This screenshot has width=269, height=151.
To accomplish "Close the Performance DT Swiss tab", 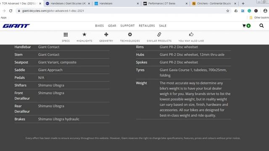I will click(187, 3).
